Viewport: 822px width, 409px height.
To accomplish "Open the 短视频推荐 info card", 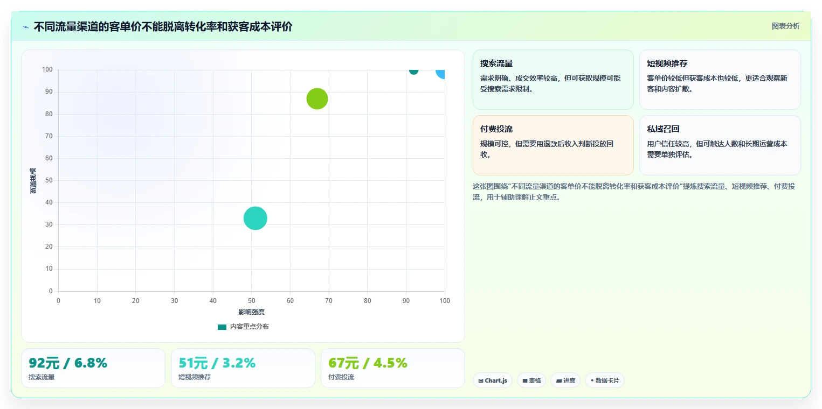I will tap(720, 80).
